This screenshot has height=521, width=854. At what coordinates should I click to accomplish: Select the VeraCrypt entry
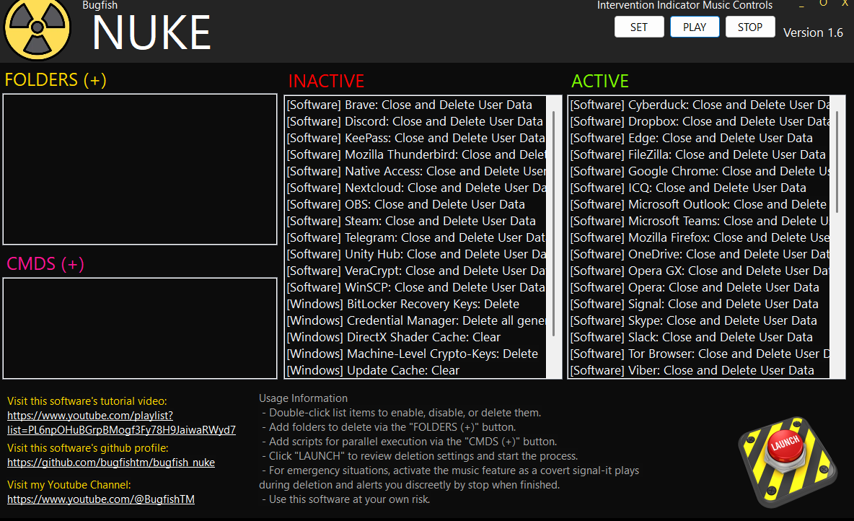tap(415, 271)
